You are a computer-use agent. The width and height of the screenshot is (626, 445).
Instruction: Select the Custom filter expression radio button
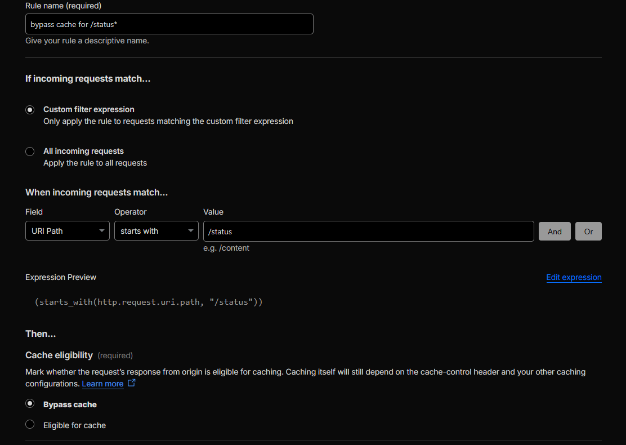[30, 110]
